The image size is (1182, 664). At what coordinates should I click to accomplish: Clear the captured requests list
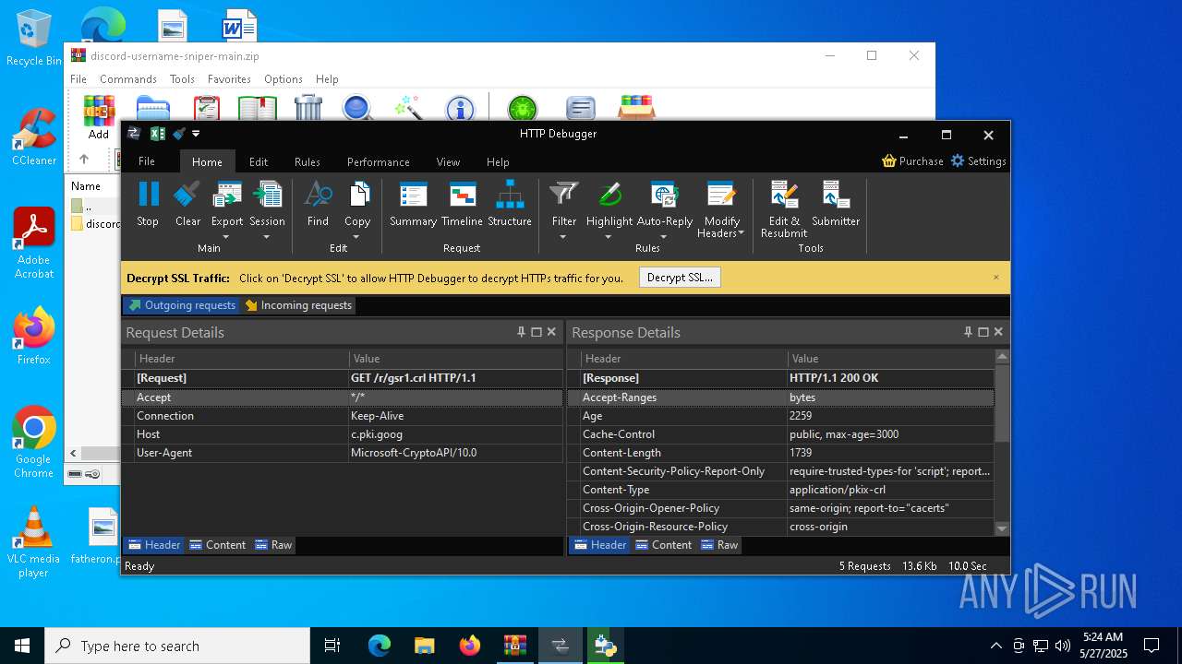pyautogui.click(x=187, y=204)
